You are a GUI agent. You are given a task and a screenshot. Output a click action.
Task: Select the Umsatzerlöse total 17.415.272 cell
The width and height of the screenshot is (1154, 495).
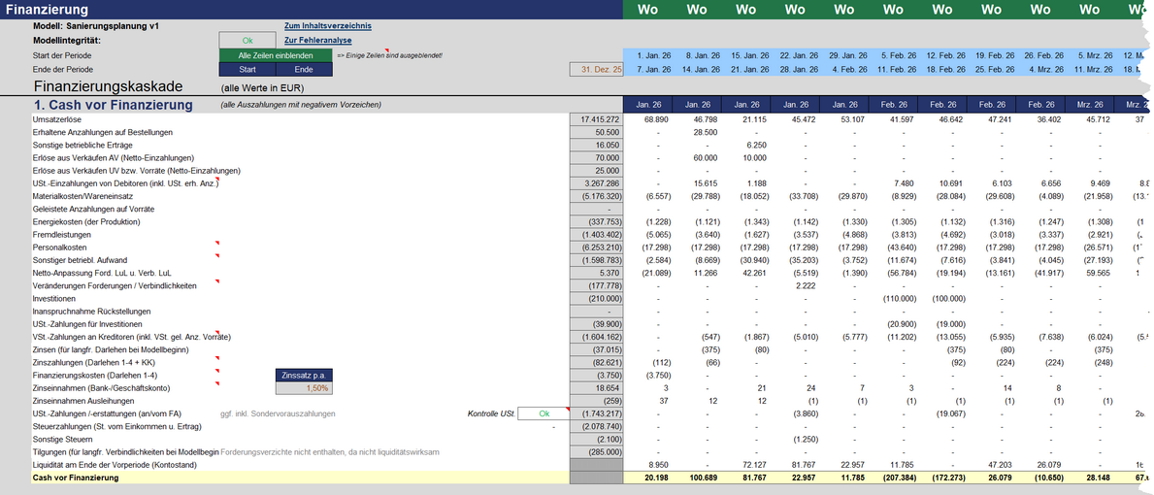tap(596, 118)
